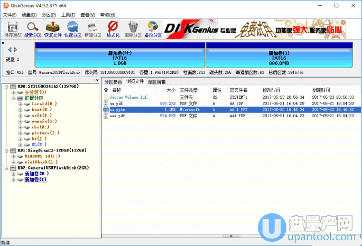This screenshot has width=362, height=246.
Task: Click the 备份分区 (Backup partition) icon
Action: [153, 29]
